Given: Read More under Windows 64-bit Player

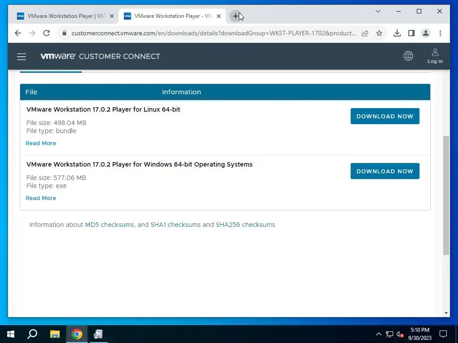Looking at the screenshot, I should (x=41, y=198).
